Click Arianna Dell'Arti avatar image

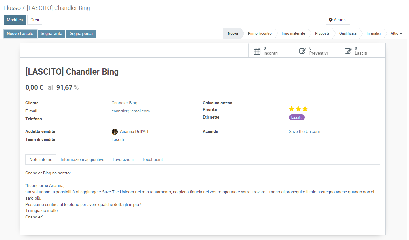[x=115, y=132]
